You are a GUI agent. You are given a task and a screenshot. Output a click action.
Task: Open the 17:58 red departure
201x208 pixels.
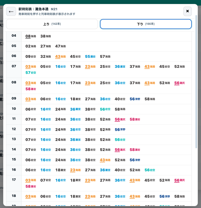coord(31,186)
